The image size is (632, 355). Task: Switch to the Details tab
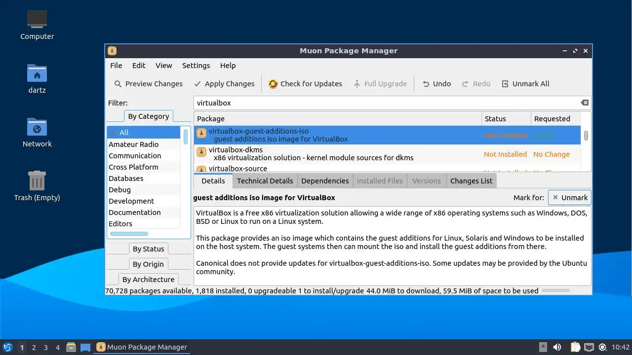[x=213, y=180]
